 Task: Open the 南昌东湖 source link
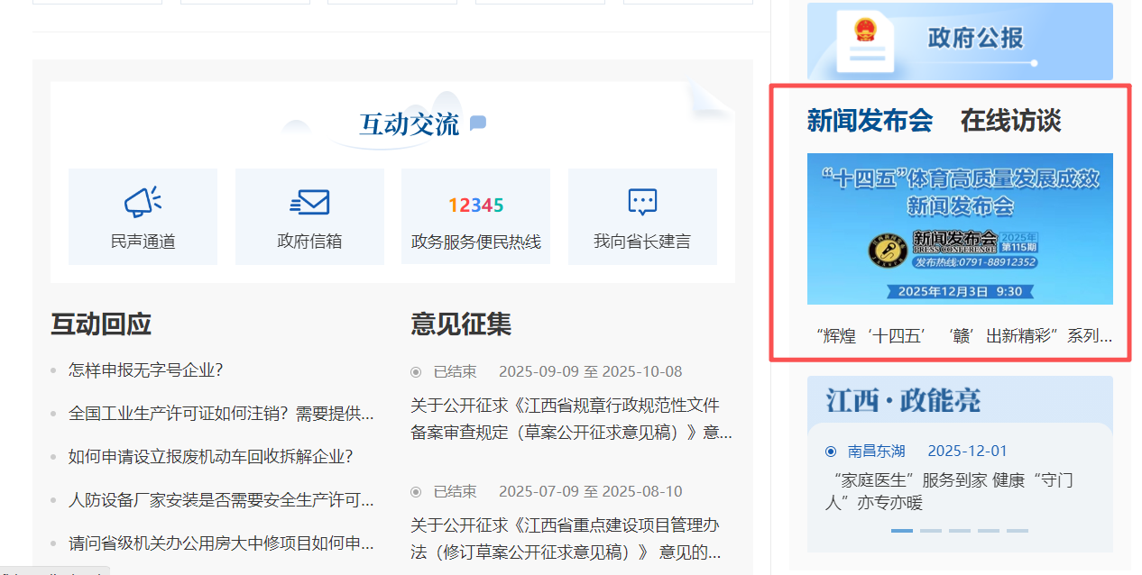[x=877, y=451]
